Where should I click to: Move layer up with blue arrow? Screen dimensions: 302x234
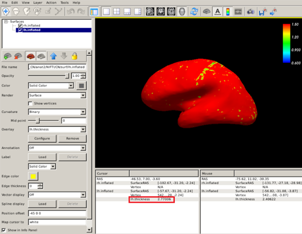click(53, 56)
